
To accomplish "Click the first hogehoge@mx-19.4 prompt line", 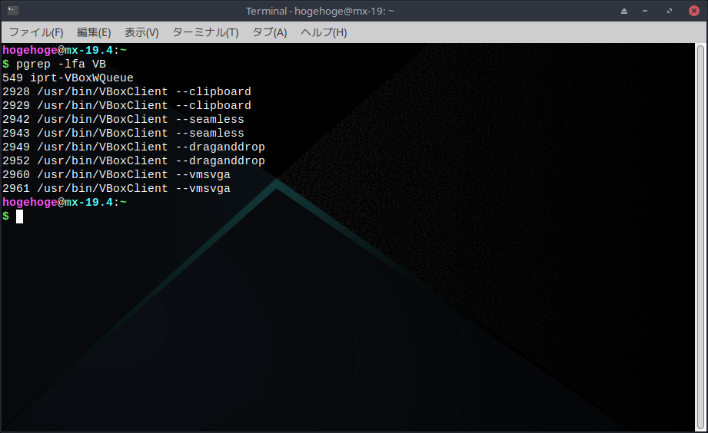I will pyautogui.click(x=65, y=50).
